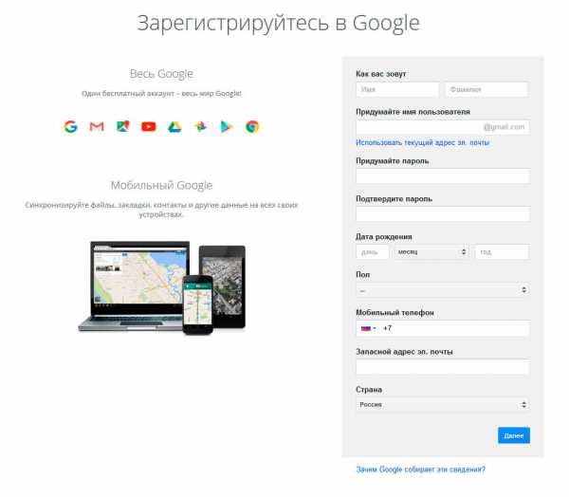
Task: Click the Google Drive triangle icon
Action: (x=174, y=127)
